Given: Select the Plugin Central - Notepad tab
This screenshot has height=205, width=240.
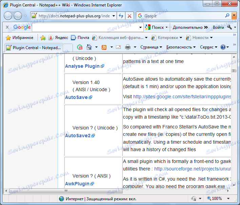Looking at the screenshot, I should pos(34,48).
